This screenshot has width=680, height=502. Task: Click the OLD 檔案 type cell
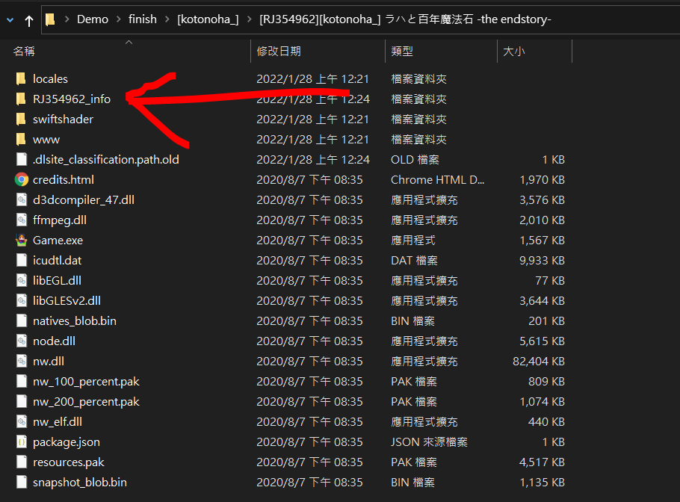tap(415, 160)
